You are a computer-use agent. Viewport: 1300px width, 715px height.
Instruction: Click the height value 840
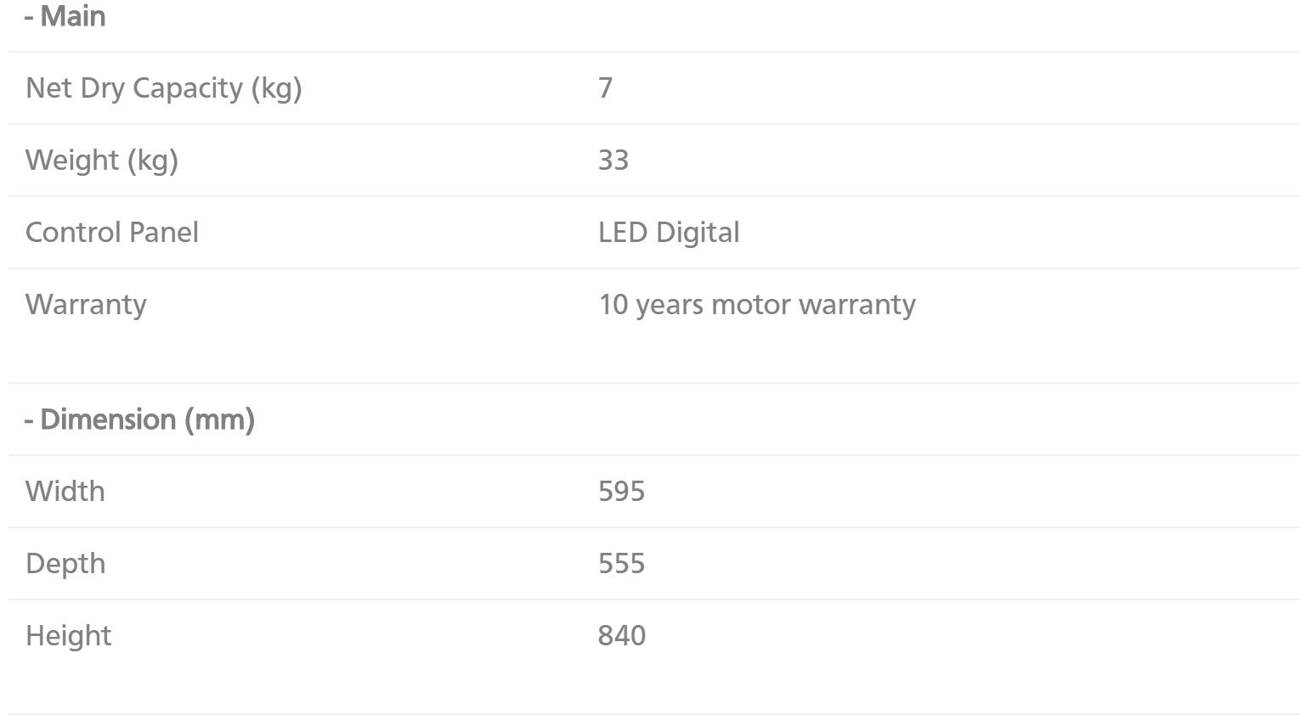pos(622,635)
